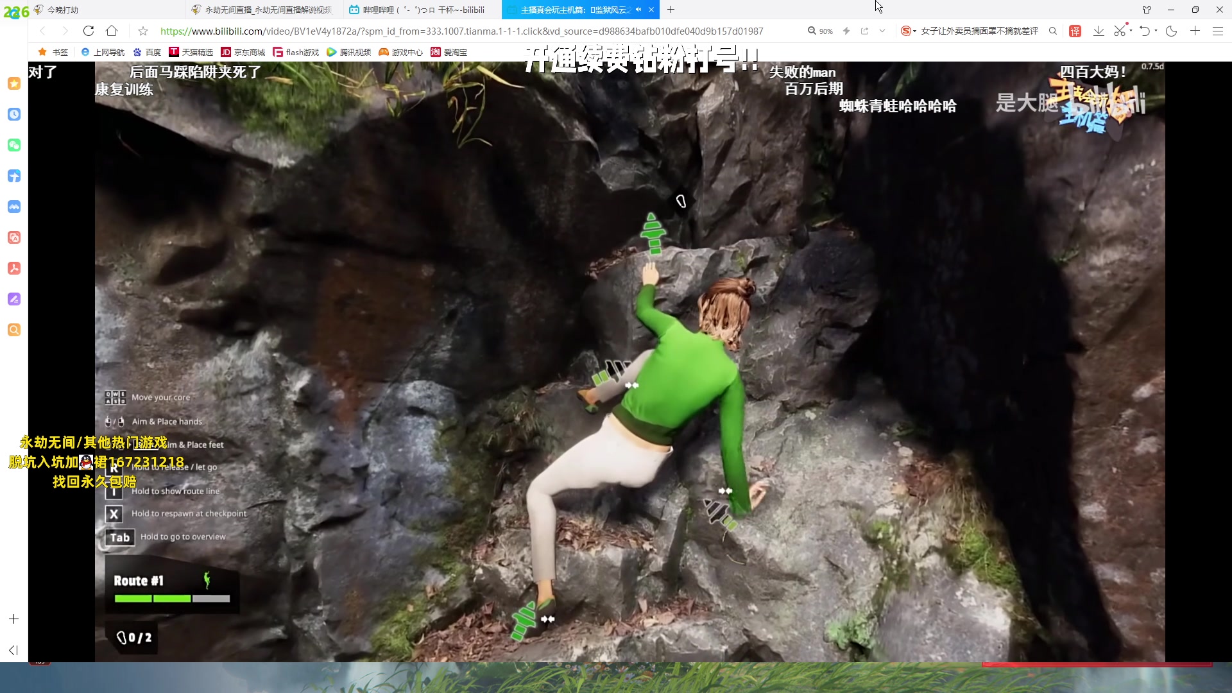Bookmark this page with the star icon
Image resolution: width=1232 pixels, height=693 pixels.
click(x=143, y=31)
